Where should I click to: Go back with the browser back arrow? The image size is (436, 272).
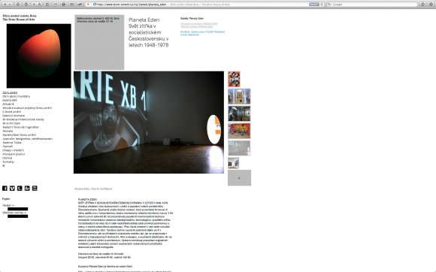(x=5, y=5)
